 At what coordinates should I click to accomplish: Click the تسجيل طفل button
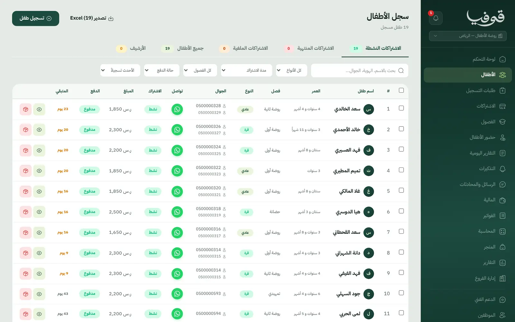tap(35, 18)
